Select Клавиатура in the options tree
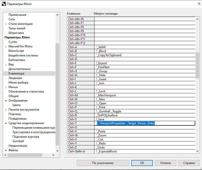 (16, 73)
